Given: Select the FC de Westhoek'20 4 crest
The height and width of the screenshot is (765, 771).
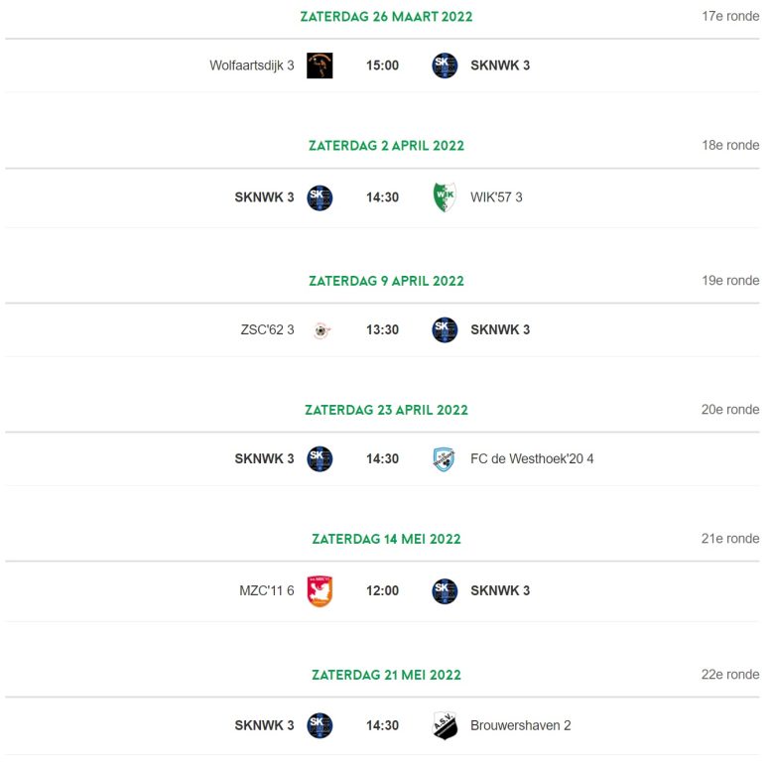Looking at the screenshot, I should point(444,458).
